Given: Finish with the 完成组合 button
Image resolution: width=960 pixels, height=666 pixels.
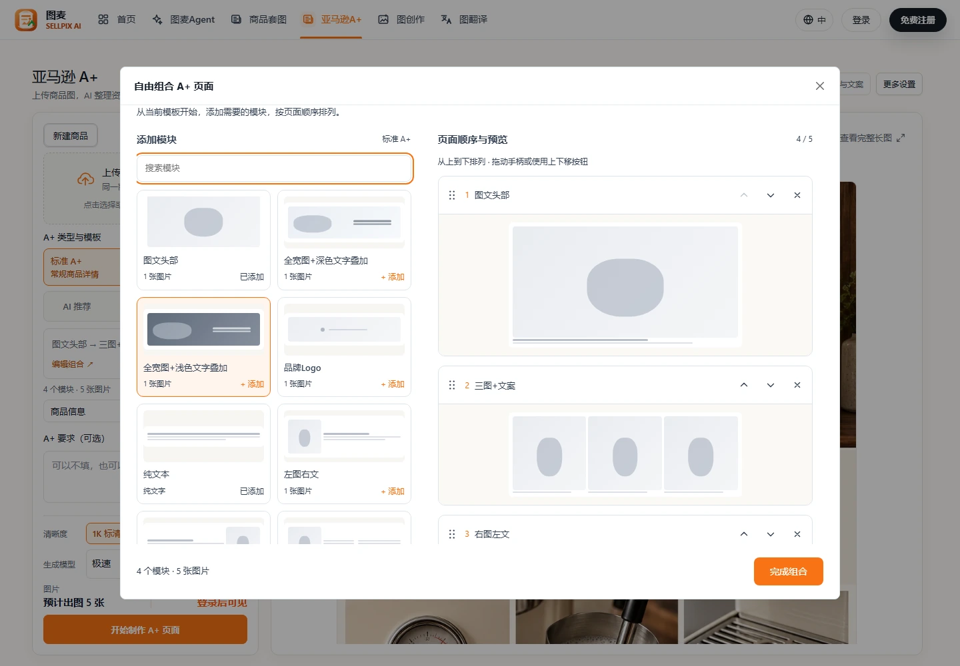Looking at the screenshot, I should [x=789, y=571].
